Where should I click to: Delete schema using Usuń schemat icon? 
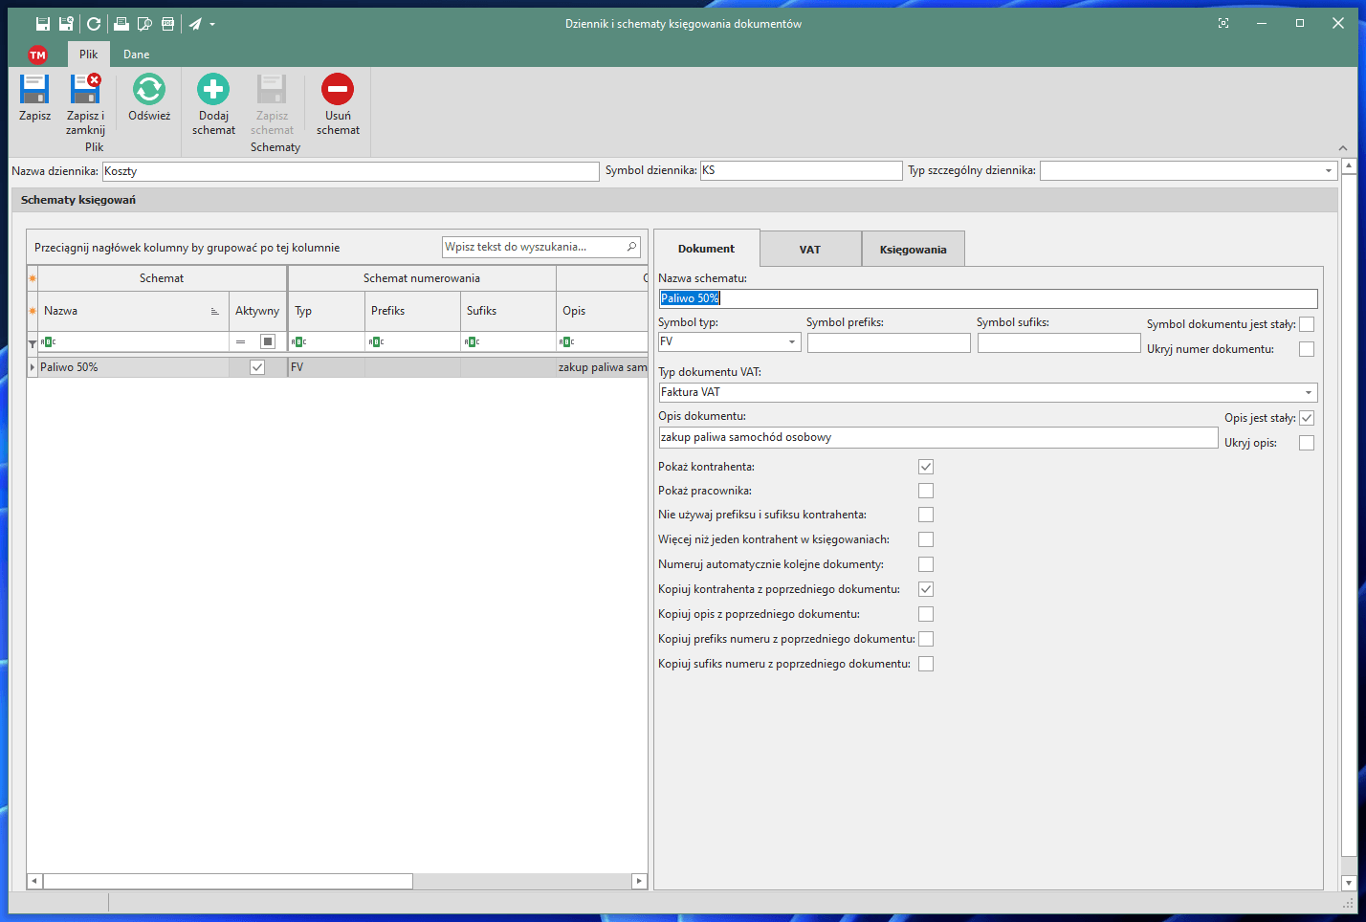[338, 90]
